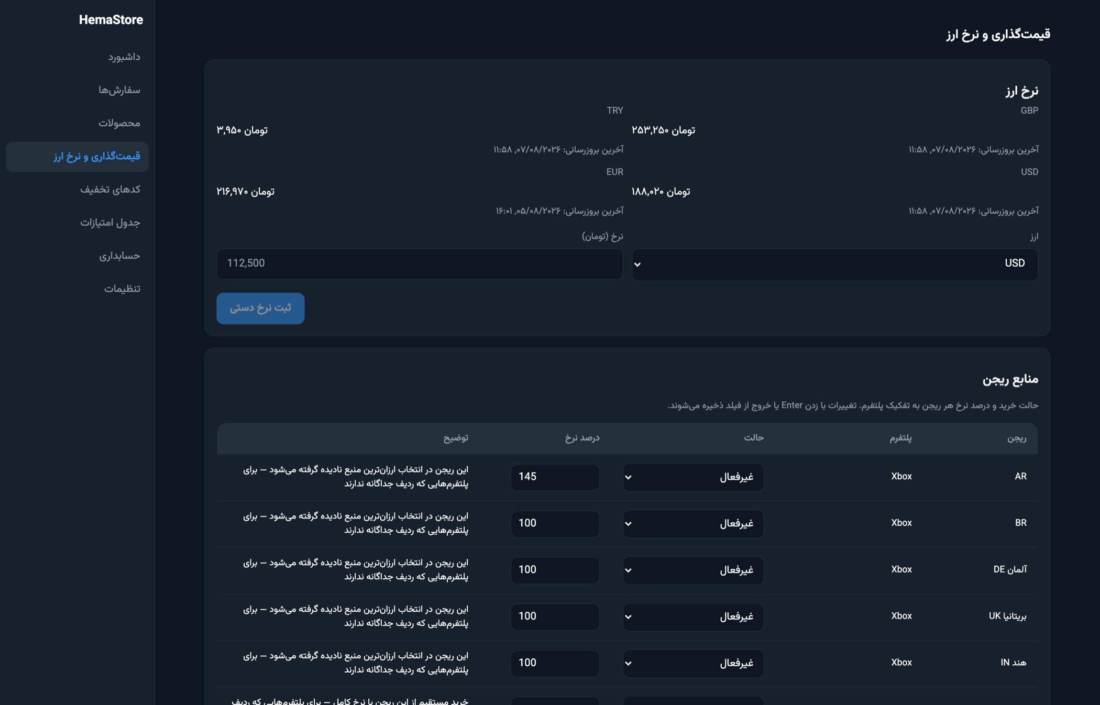Click the Xbox platform cell in هند IN row
Viewport: 1100px width, 705px height.
coord(901,663)
